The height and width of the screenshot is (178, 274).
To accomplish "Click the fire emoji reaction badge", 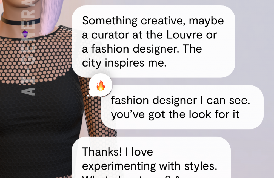I will coord(101,85).
